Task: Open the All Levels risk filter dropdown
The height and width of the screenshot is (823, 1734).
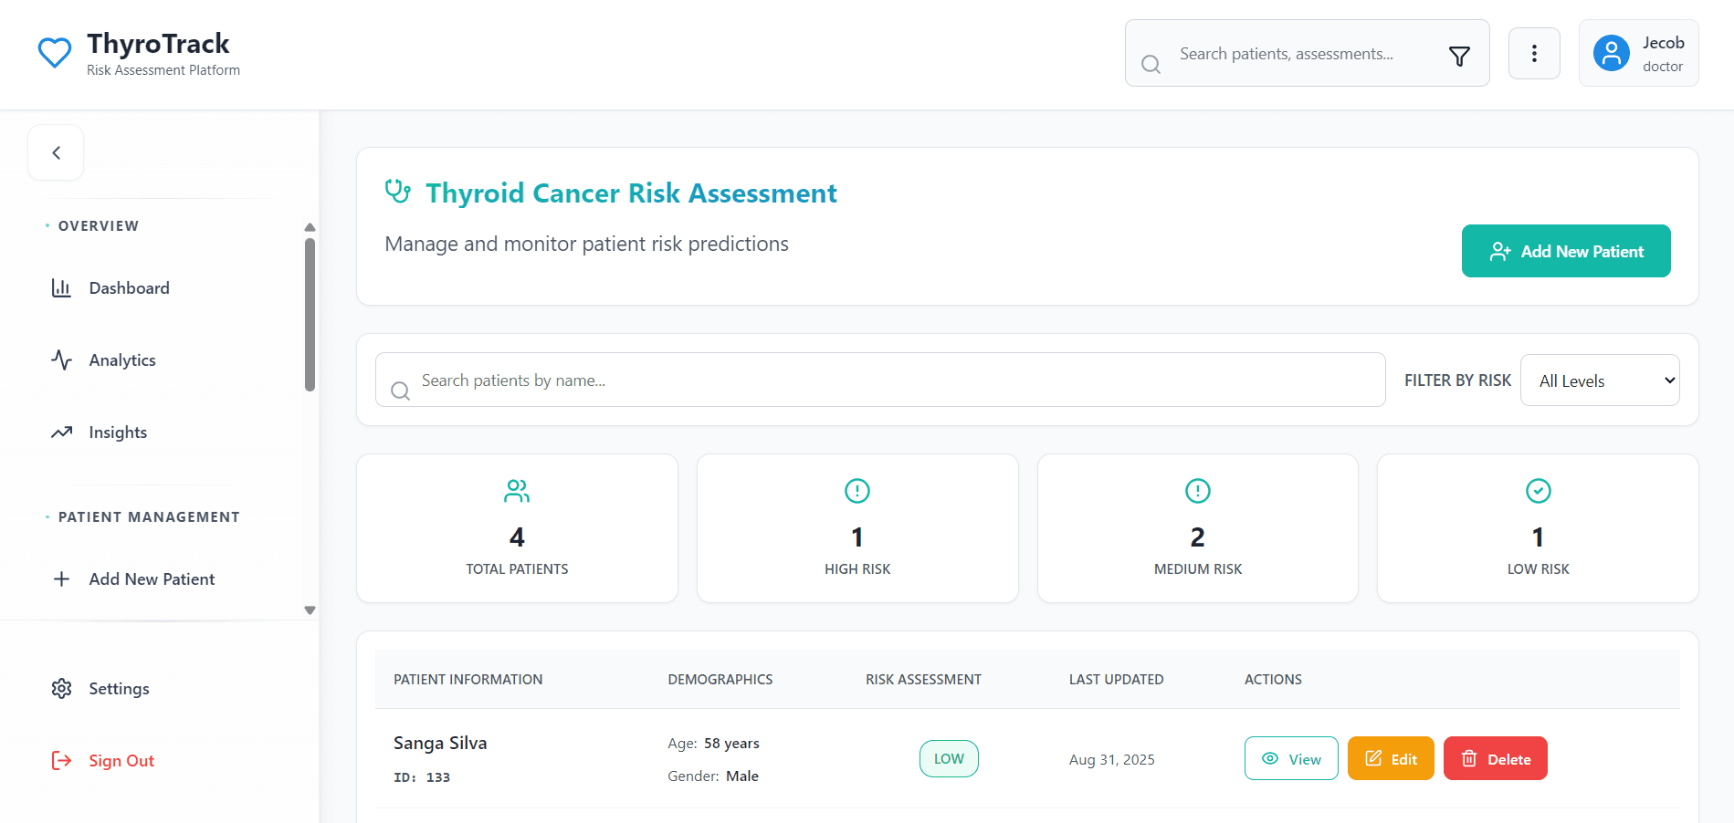Action: [x=1599, y=380]
